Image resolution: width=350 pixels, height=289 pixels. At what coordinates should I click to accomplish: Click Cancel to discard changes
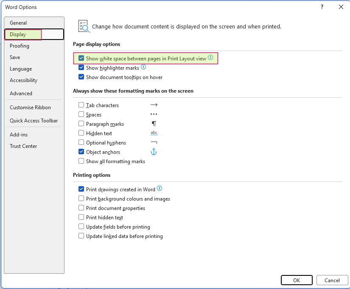coord(332,280)
